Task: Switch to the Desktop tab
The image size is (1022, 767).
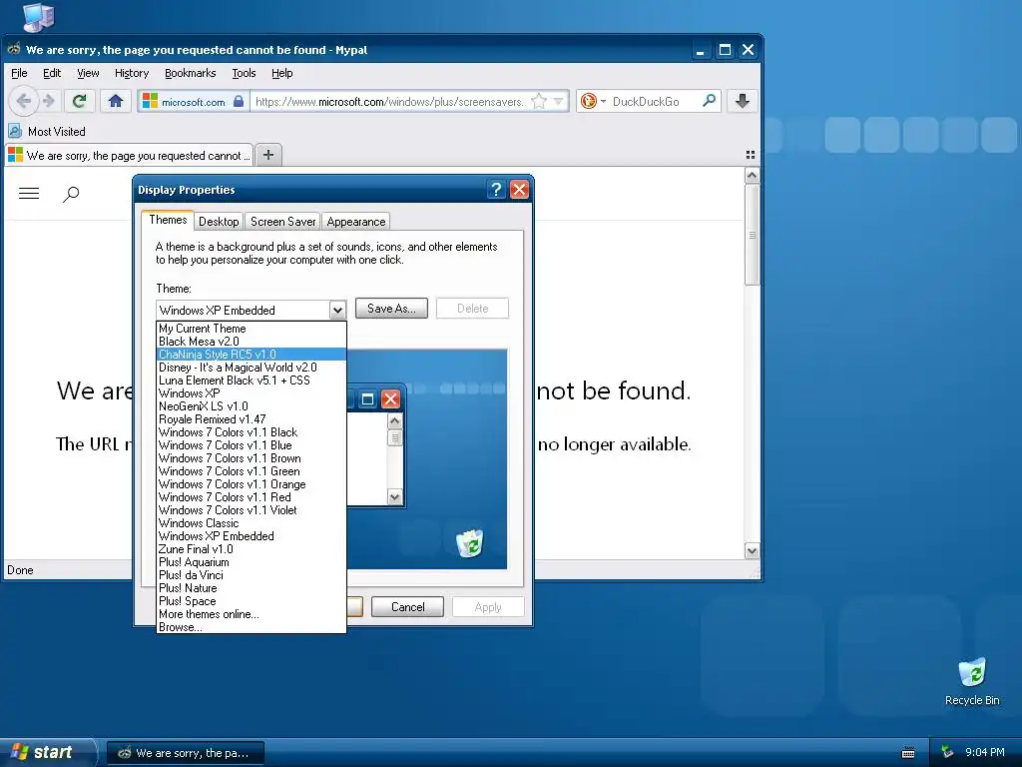Action: (219, 221)
